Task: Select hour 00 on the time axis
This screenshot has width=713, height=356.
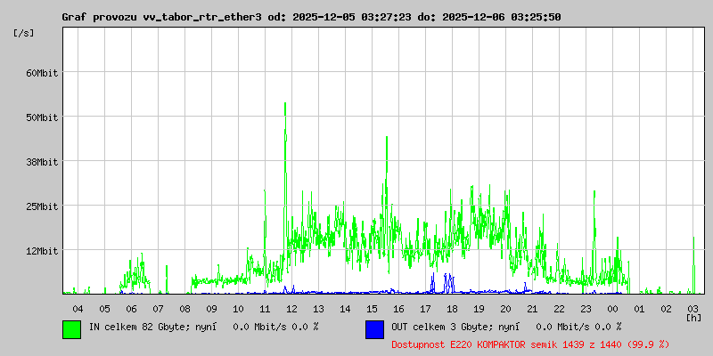Action: (612, 308)
